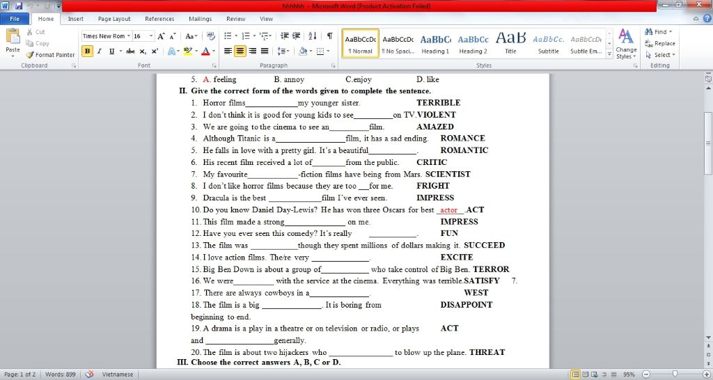Apply the Normal style
The image size is (713, 380).
(x=360, y=44)
